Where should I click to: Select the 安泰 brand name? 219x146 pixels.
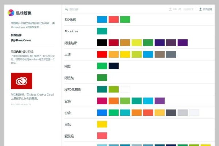[x=68, y=101]
